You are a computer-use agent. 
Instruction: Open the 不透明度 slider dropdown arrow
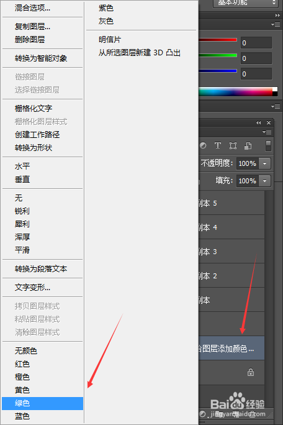coord(264,163)
